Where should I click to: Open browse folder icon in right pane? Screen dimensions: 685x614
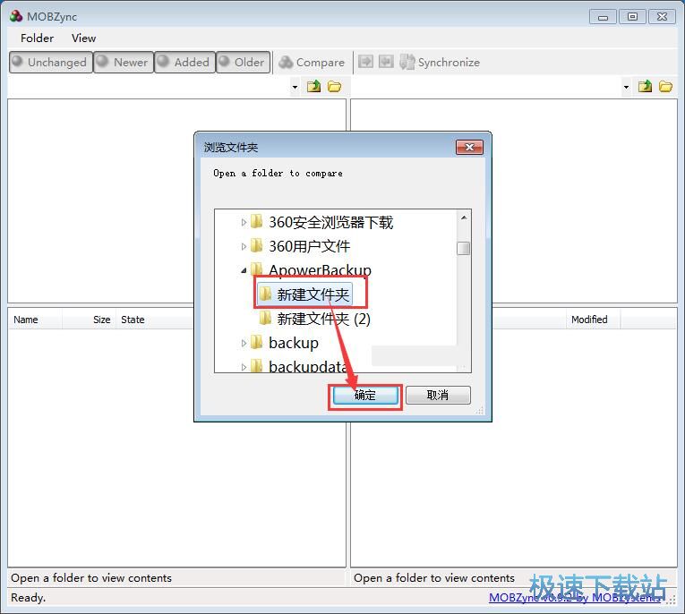pyautogui.click(x=666, y=87)
